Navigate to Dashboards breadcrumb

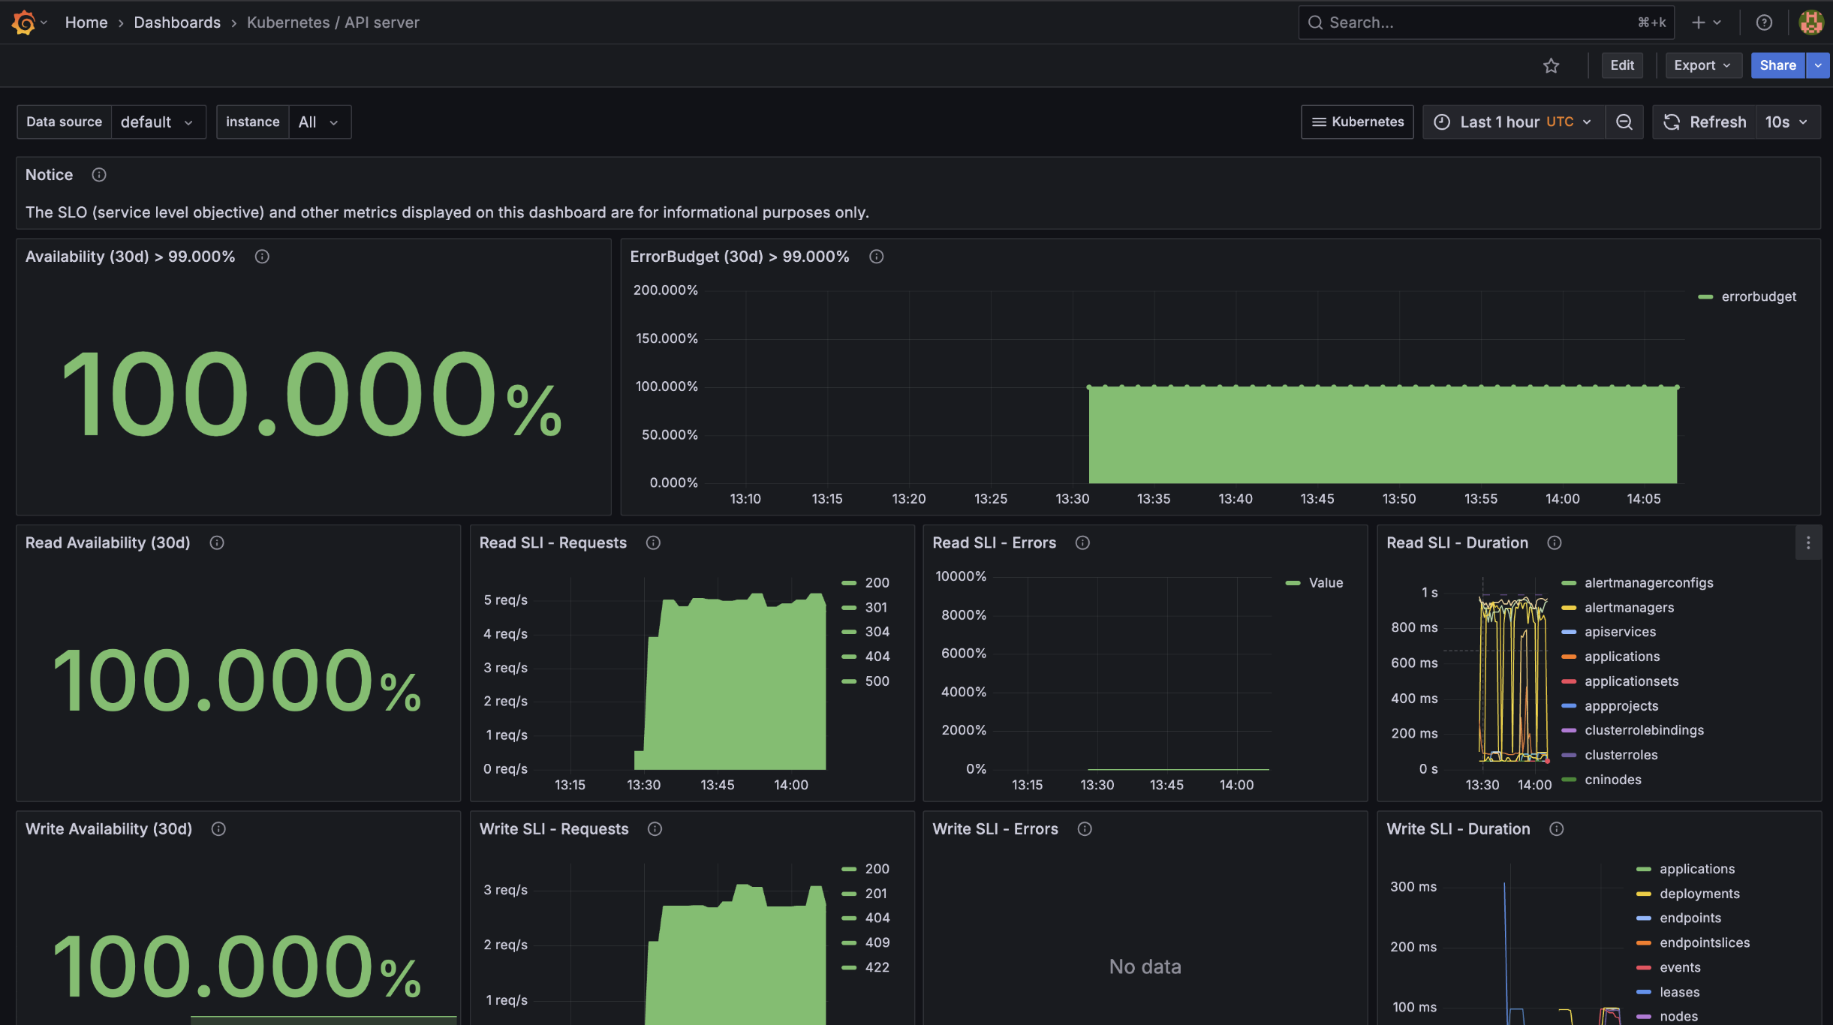177,23
